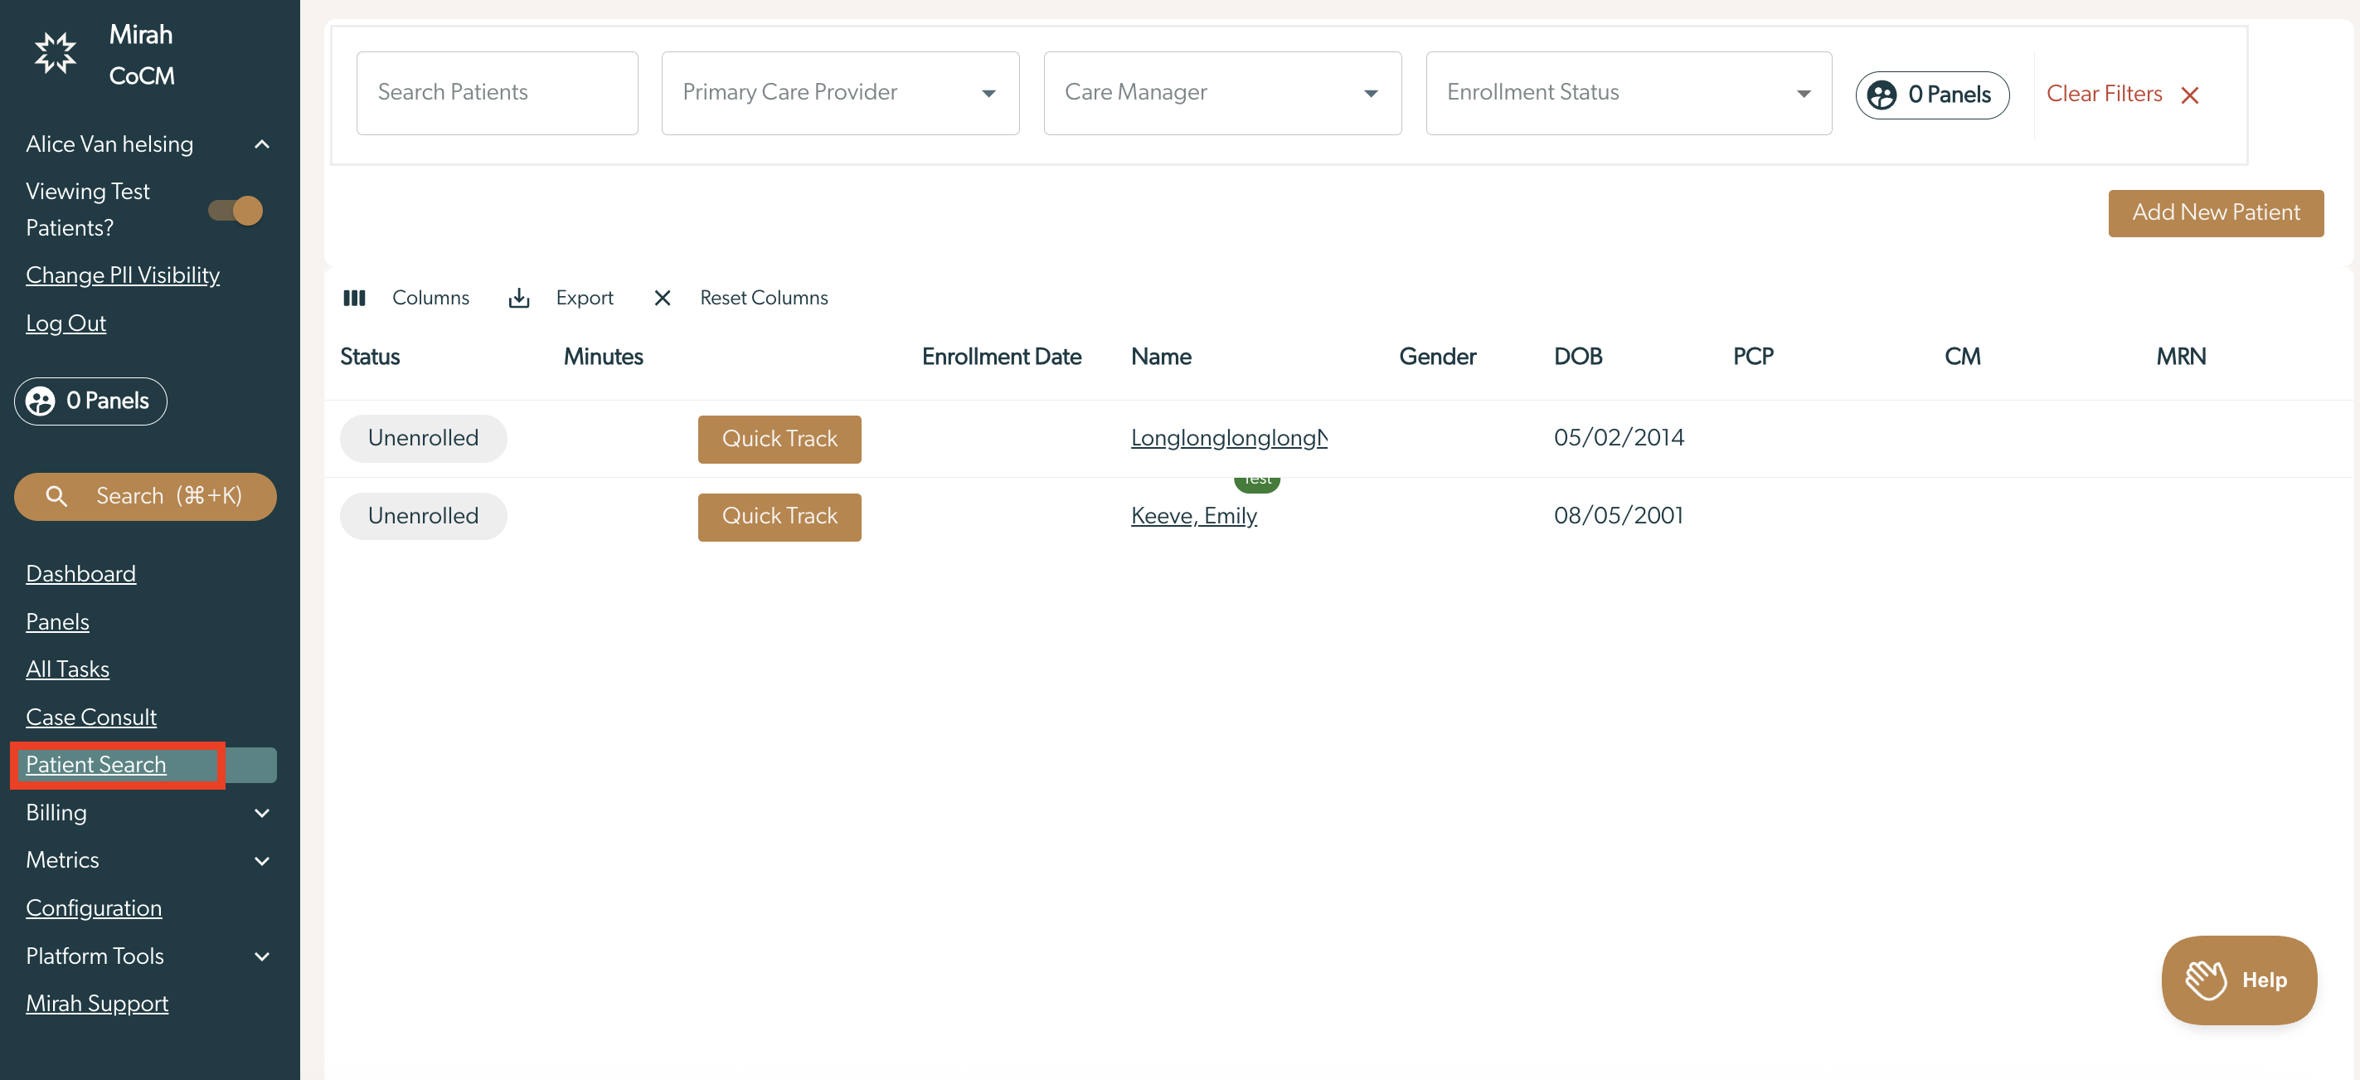Click the Search Patients input field
This screenshot has width=2360, height=1080.
coord(497,93)
